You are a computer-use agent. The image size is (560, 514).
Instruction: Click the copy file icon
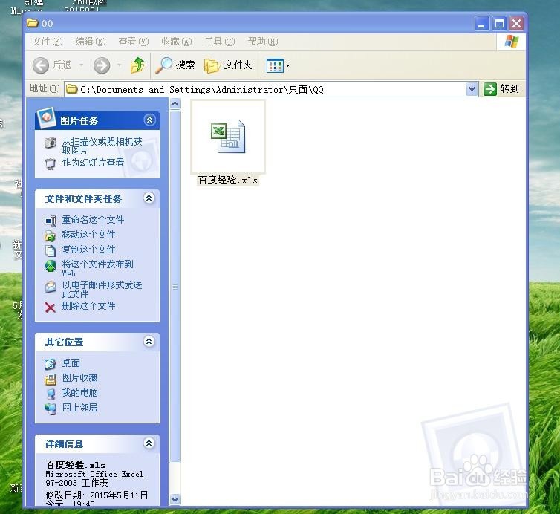click(51, 250)
